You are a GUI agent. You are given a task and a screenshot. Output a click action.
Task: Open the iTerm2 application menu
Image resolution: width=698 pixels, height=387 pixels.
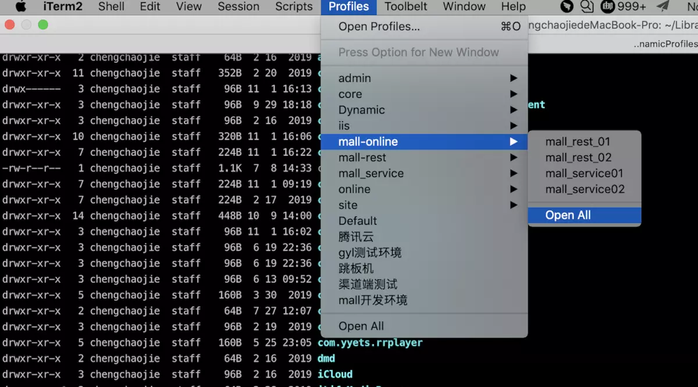[63, 6]
